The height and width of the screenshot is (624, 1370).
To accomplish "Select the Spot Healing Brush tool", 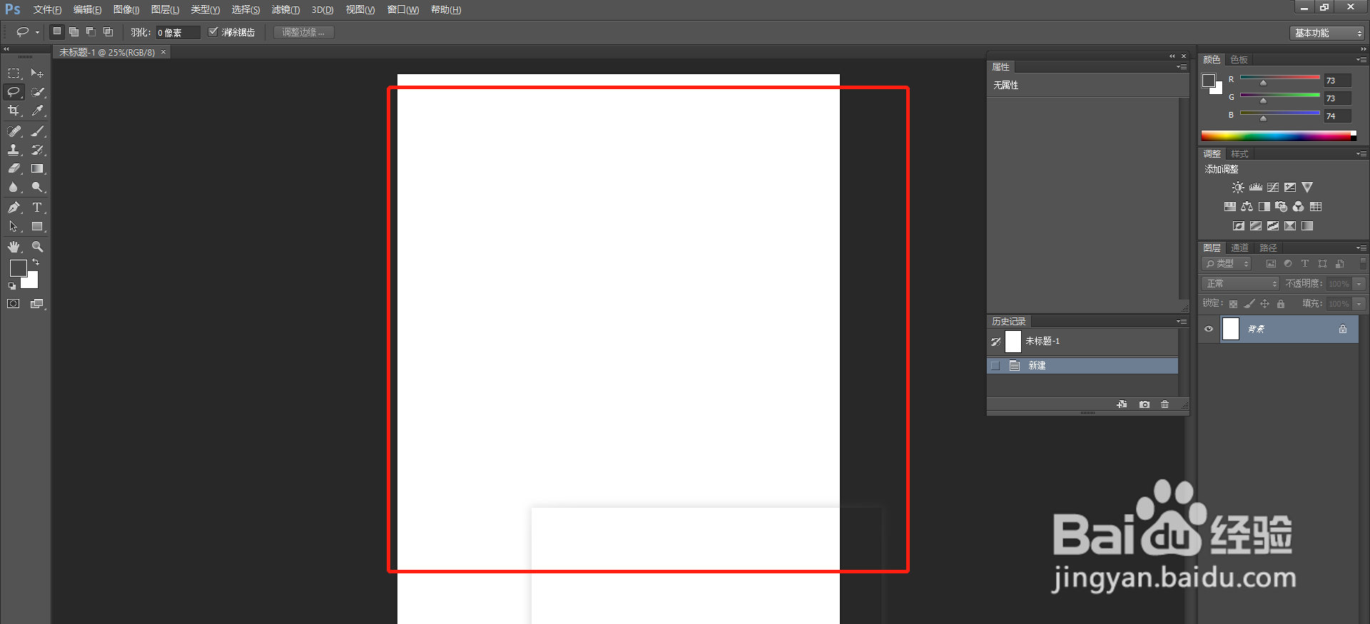I will tap(14, 131).
